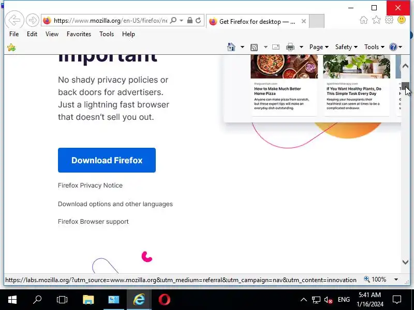Launch Opera from the taskbar

coord(164,300)
